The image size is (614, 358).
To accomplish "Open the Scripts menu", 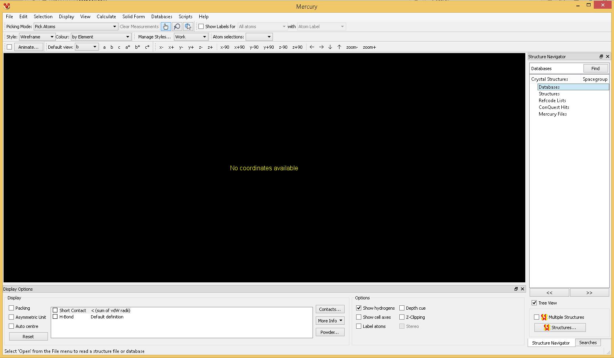I will point(185,17).
